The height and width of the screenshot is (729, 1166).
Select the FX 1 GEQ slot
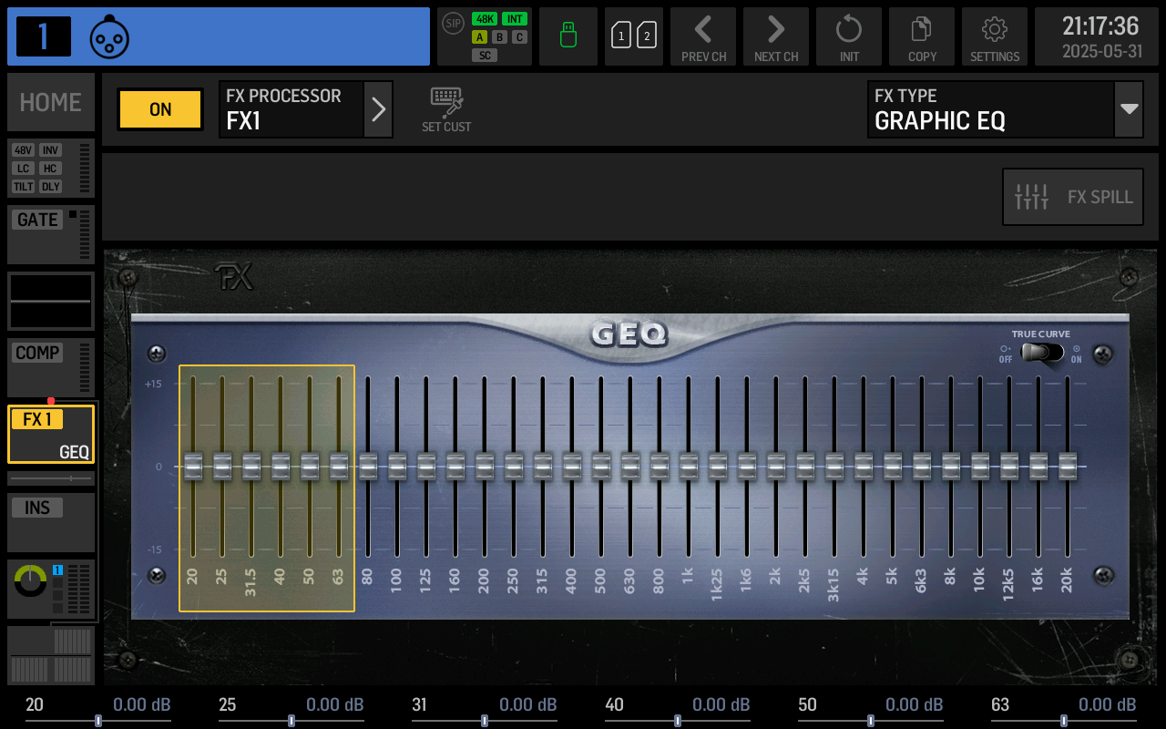point(50,434)
